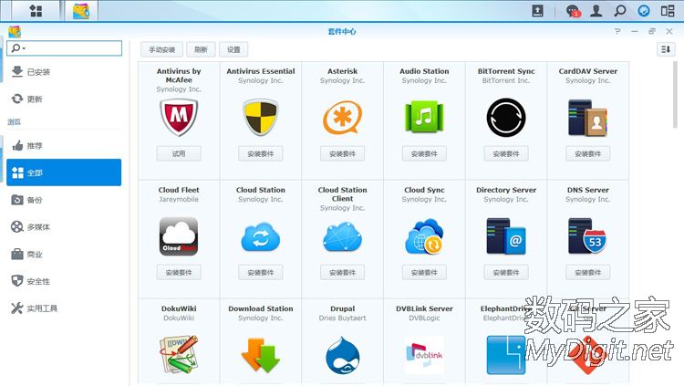Click the DokuWiki pencil icon
684x386 pixels.
pyautogui.click(x=179, y=355)
